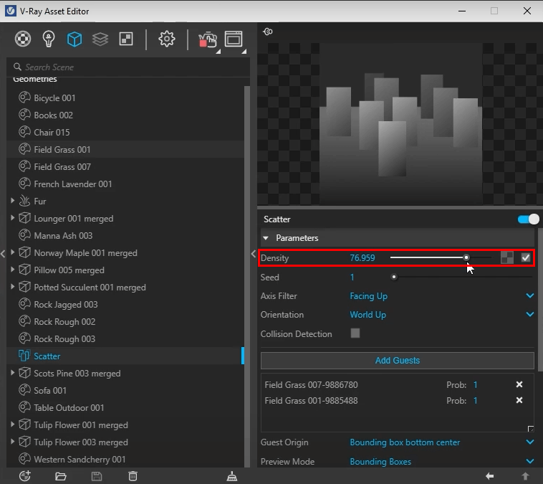Show the Frame Buffer window
The image size is (543, 484).
point(234,39)
